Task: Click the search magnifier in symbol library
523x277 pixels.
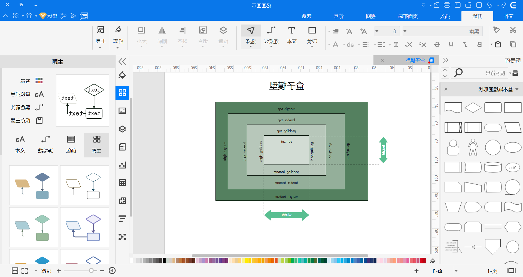Action: click(458, 73)
